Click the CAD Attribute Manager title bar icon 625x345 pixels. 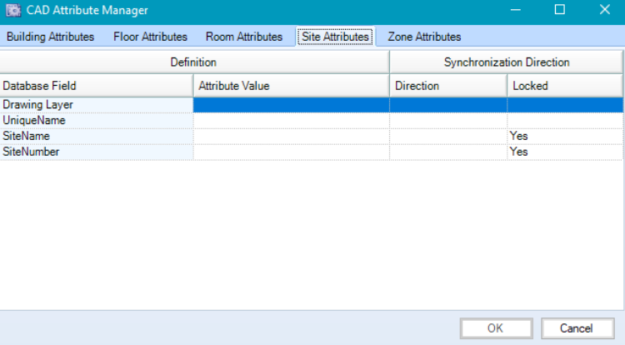click(x=13, y=10)
